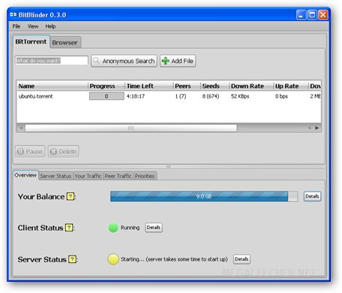Switch to the Browser tab

pyautogui.click(x=65, y=43)
